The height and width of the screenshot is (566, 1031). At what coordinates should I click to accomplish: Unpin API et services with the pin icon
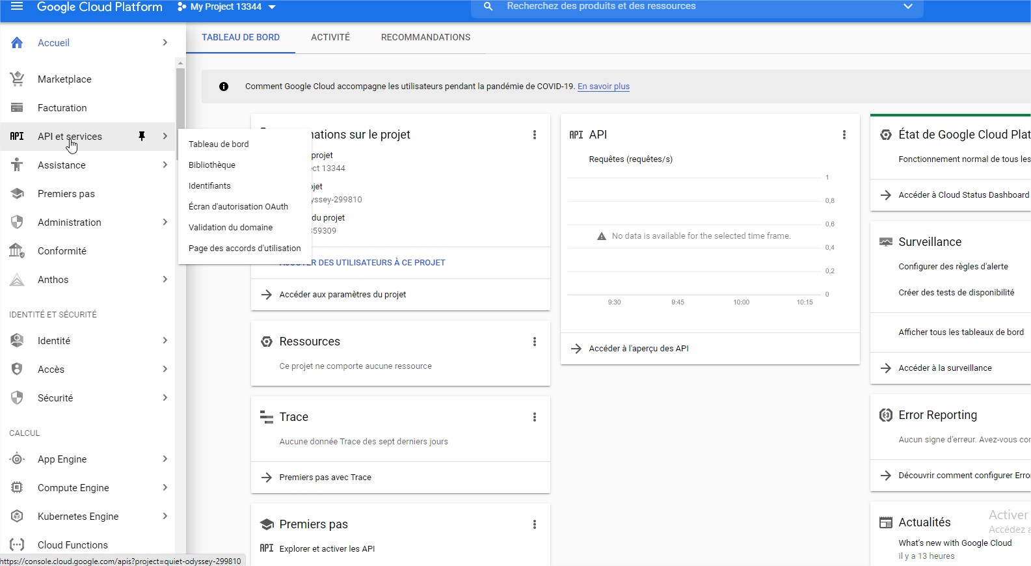(141, 136)
